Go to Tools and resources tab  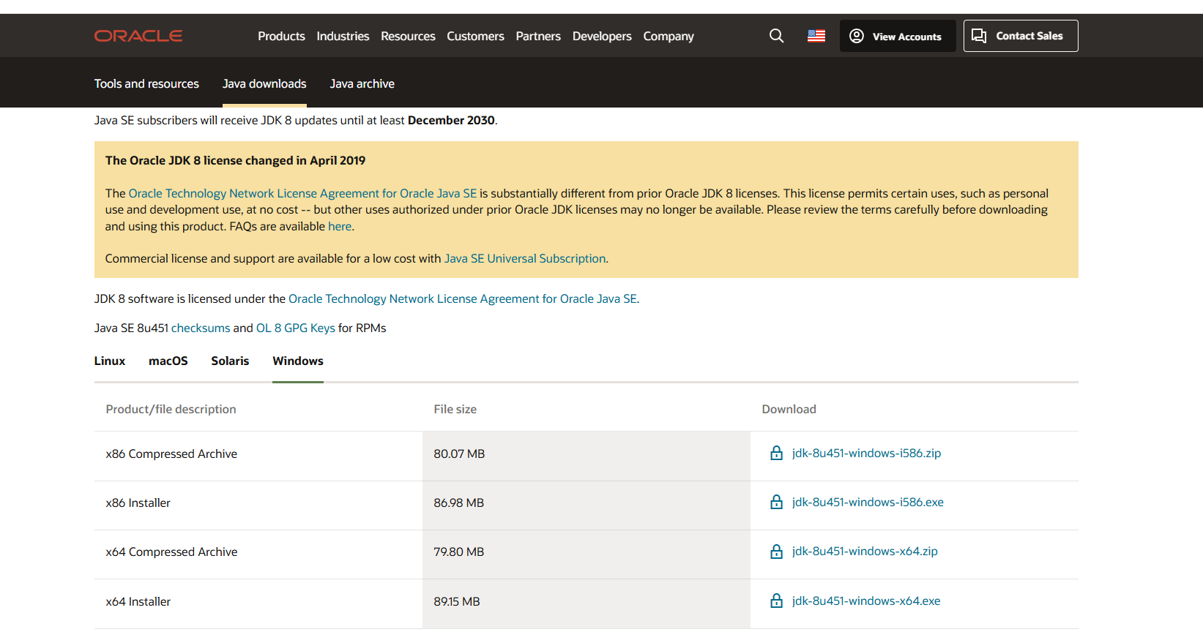click(x=146, y=83)
